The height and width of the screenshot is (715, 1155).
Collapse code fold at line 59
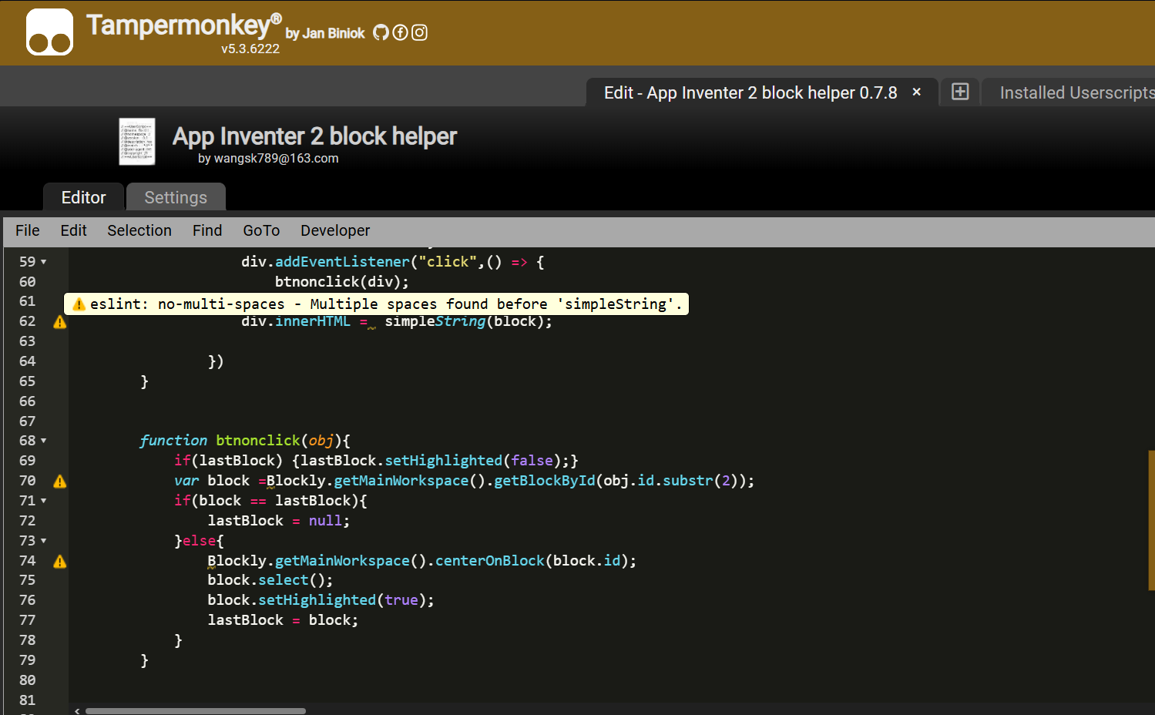click(x=44, y=262)
